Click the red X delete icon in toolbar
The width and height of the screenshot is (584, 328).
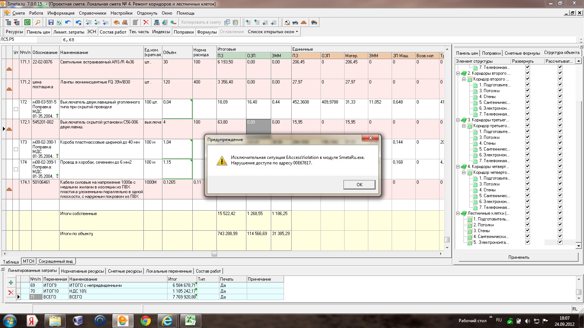pos(146,22)
